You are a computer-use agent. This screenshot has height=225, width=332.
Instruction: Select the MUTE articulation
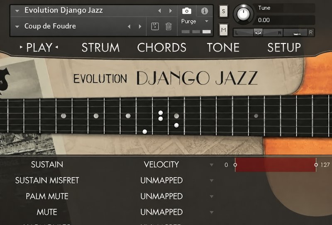[47, 212]
